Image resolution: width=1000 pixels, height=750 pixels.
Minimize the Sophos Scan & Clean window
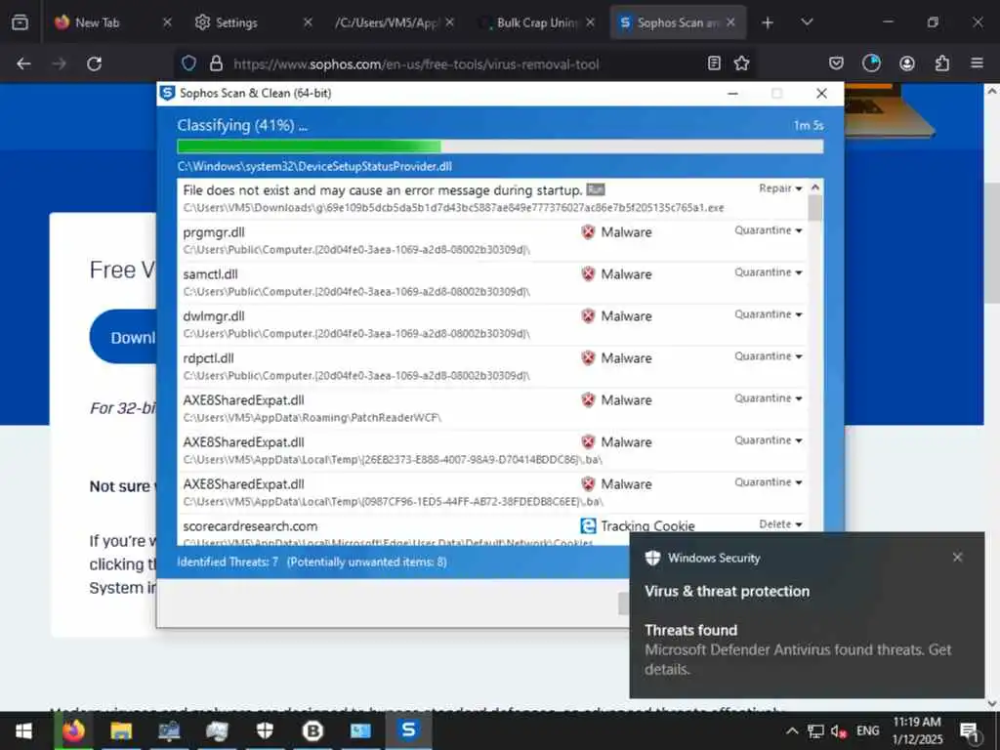(732, 93)
